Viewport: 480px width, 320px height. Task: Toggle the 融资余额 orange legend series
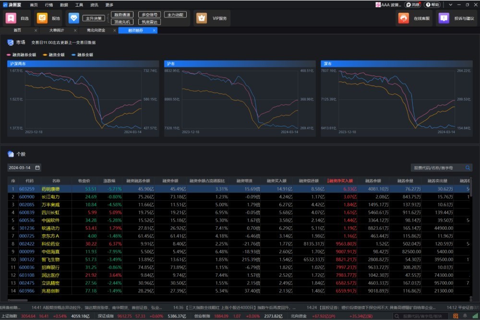click(54, 55)
